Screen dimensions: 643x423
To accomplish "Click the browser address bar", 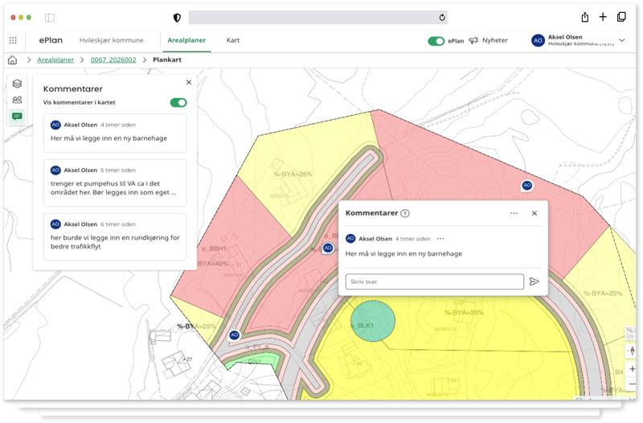I will 317,17.
